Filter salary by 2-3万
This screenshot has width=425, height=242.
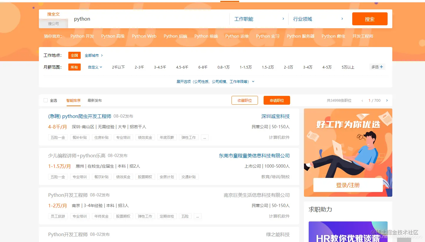pyautogui.click(x=288, y=67)
